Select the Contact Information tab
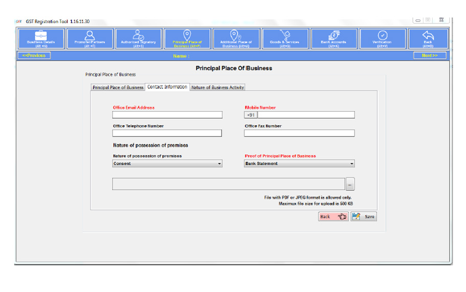Screen dimensions: 466x292 pos(167,87)
